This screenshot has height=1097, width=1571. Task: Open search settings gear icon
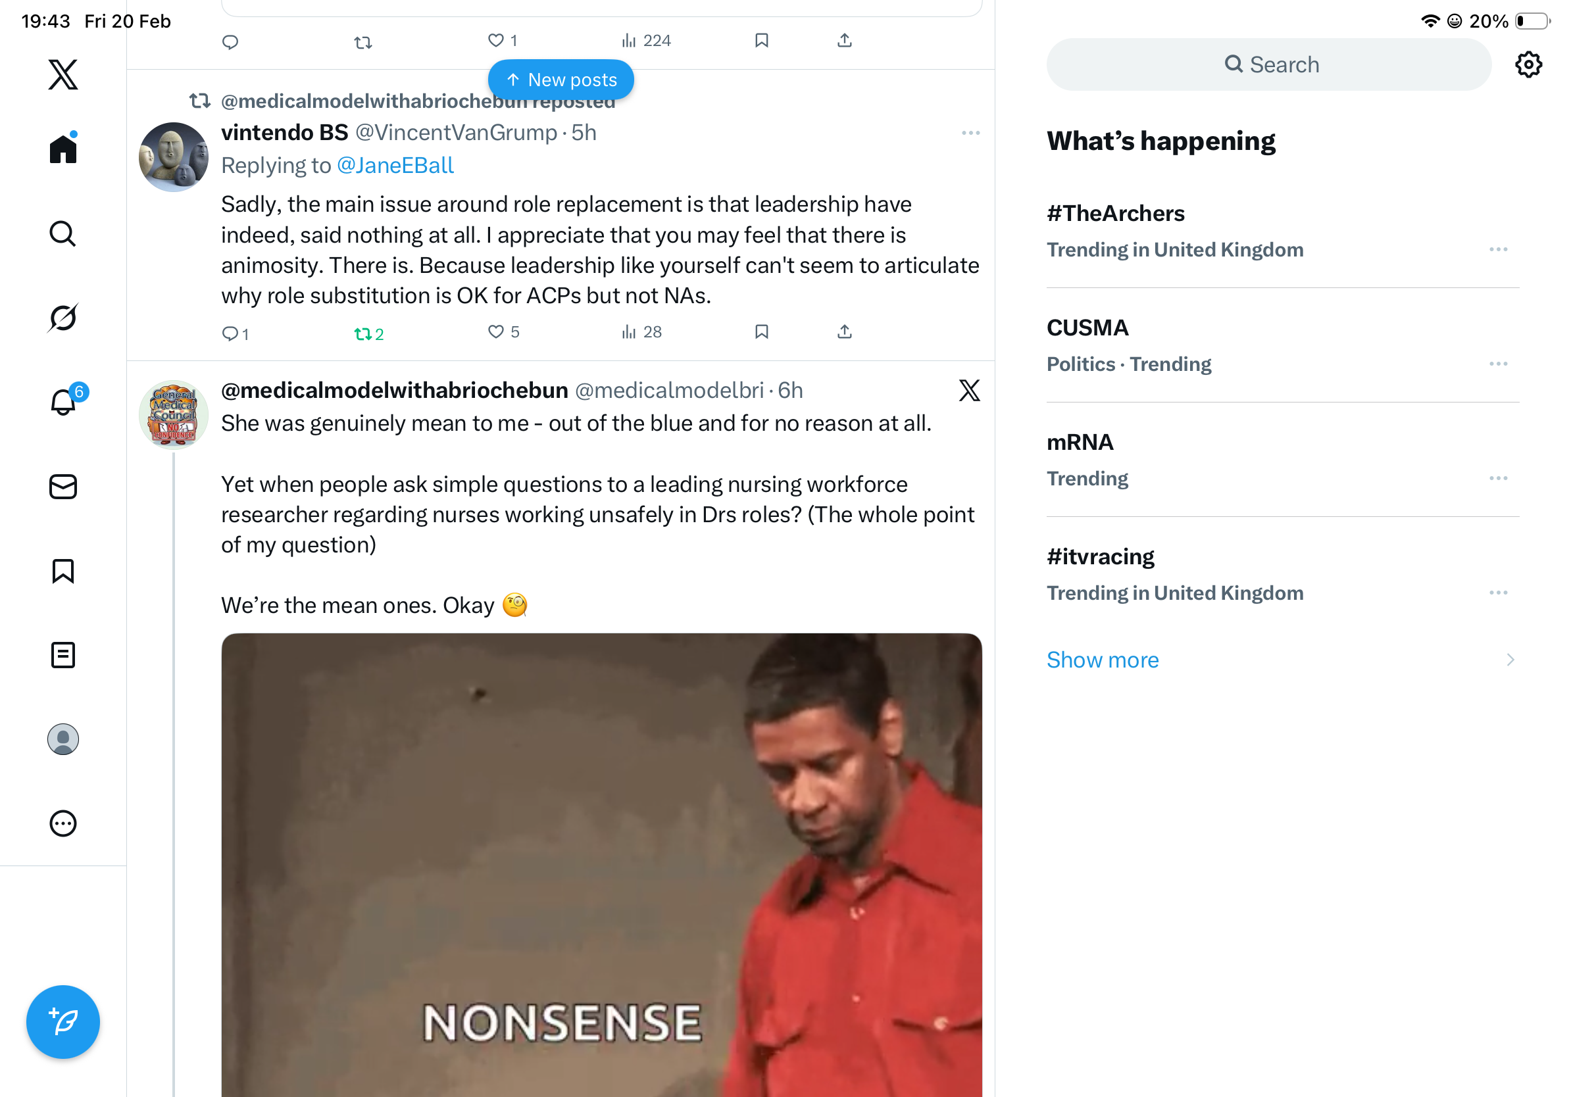[1528, 65]
